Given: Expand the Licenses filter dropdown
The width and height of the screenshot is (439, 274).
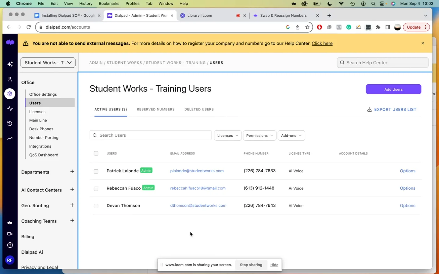Looking at the screenshot, I should tap(228, 135).
